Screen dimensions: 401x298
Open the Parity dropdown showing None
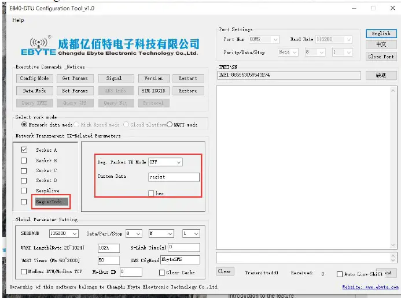point(288,53)
